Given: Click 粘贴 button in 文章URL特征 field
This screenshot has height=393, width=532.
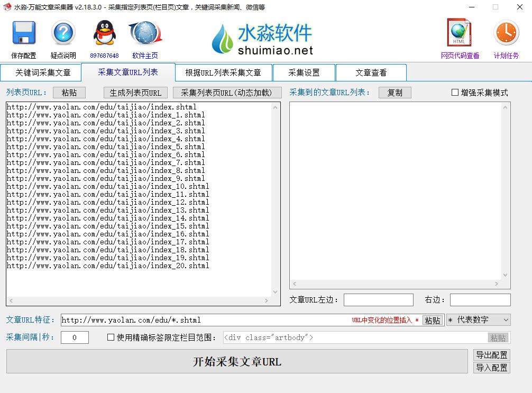Looking at the screenshot, I should point(432,320).
